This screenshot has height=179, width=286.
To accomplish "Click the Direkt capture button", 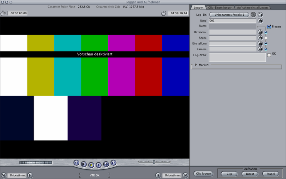I will point(250,174).
